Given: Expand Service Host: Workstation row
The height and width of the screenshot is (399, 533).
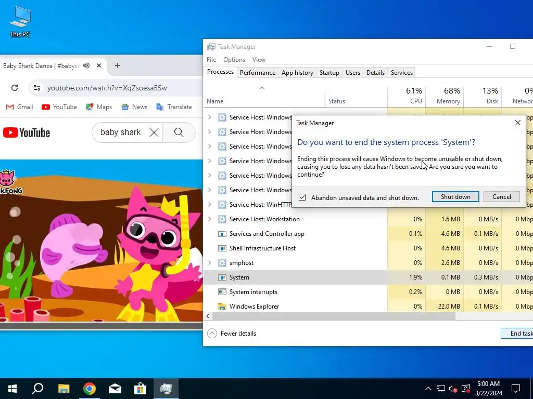Looking at the screenshot, I should click(x=209, y=219).
